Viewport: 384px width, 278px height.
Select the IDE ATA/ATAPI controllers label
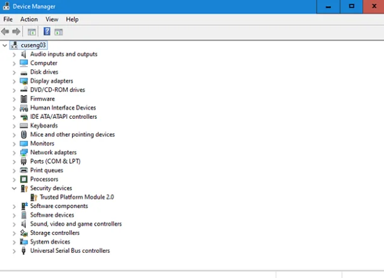tap(63, 117)
